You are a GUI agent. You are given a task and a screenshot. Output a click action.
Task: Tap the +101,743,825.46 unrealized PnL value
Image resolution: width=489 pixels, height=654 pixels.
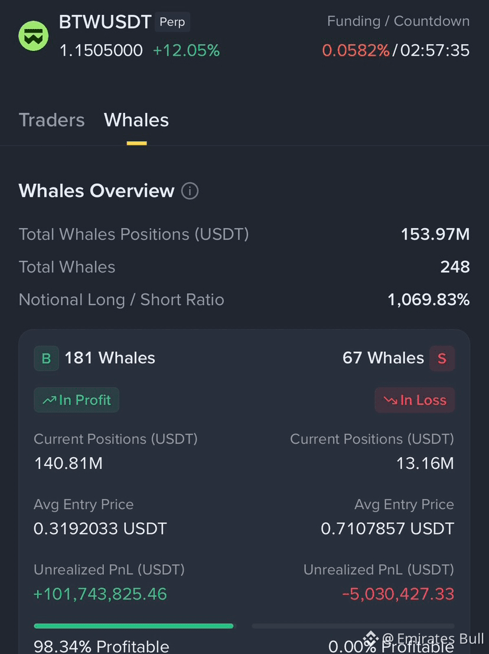coord(100,594)
